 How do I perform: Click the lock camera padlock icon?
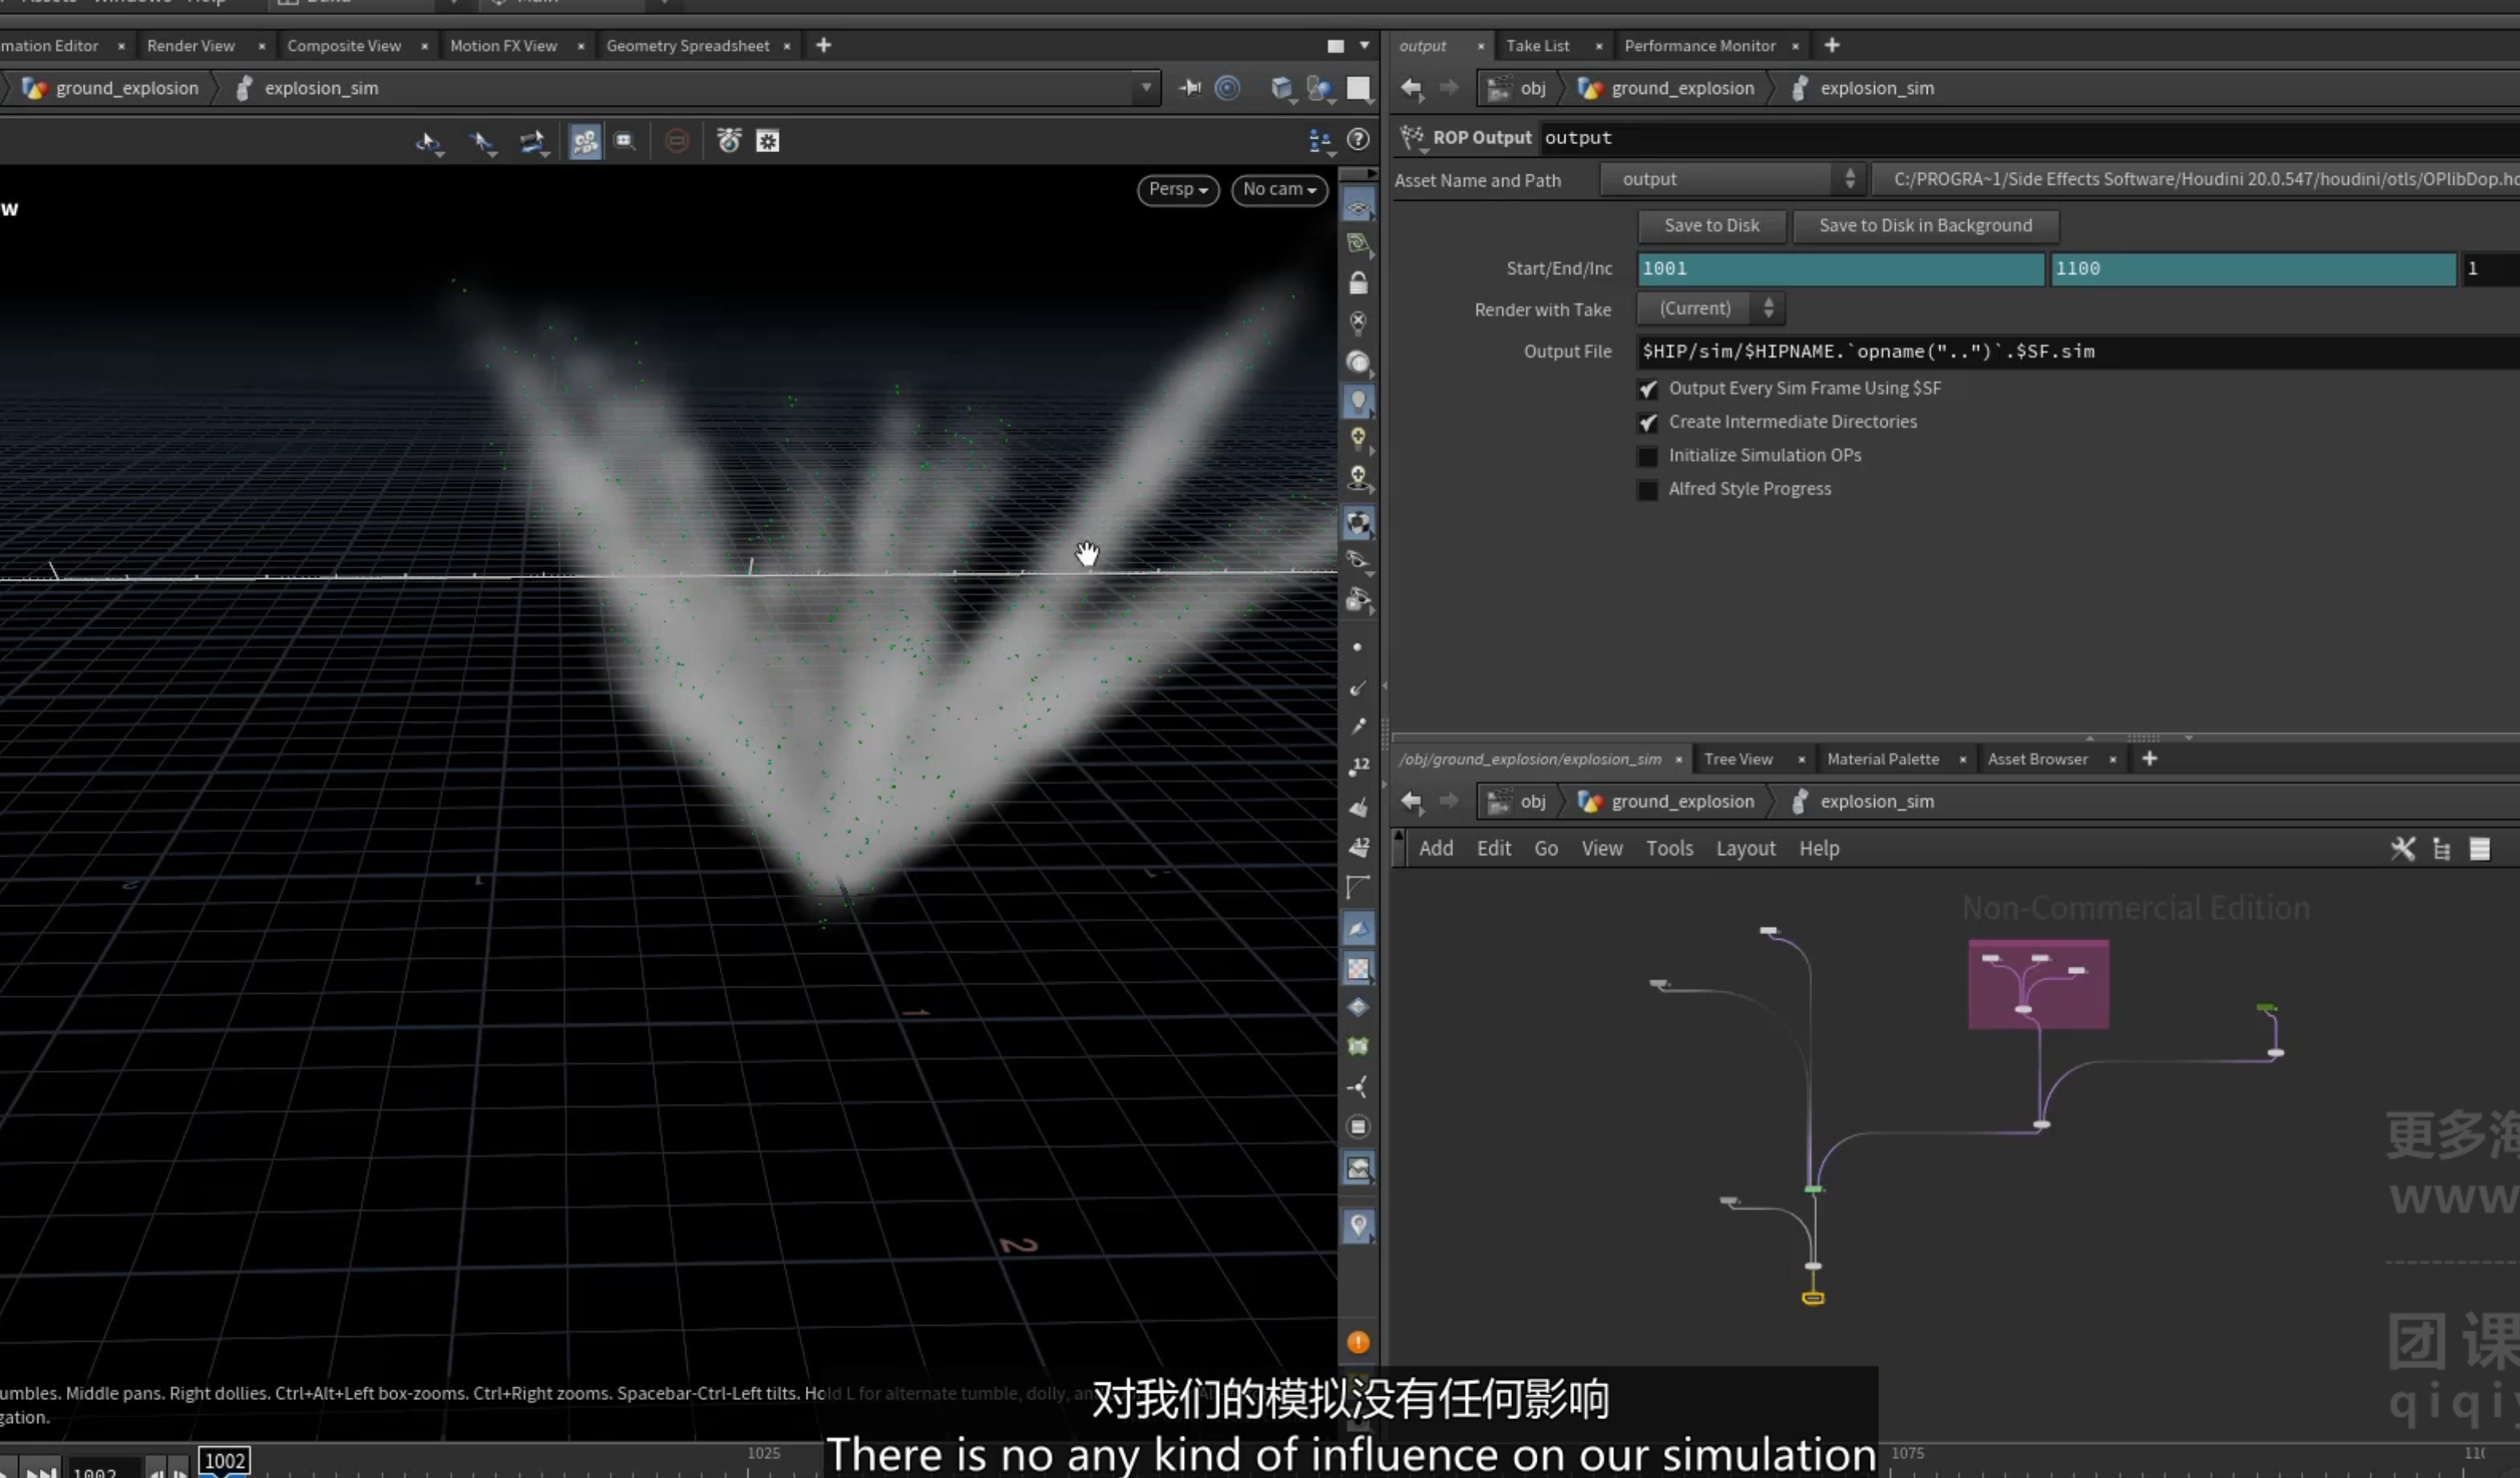pyautogui.click(x=1358, y=283)
